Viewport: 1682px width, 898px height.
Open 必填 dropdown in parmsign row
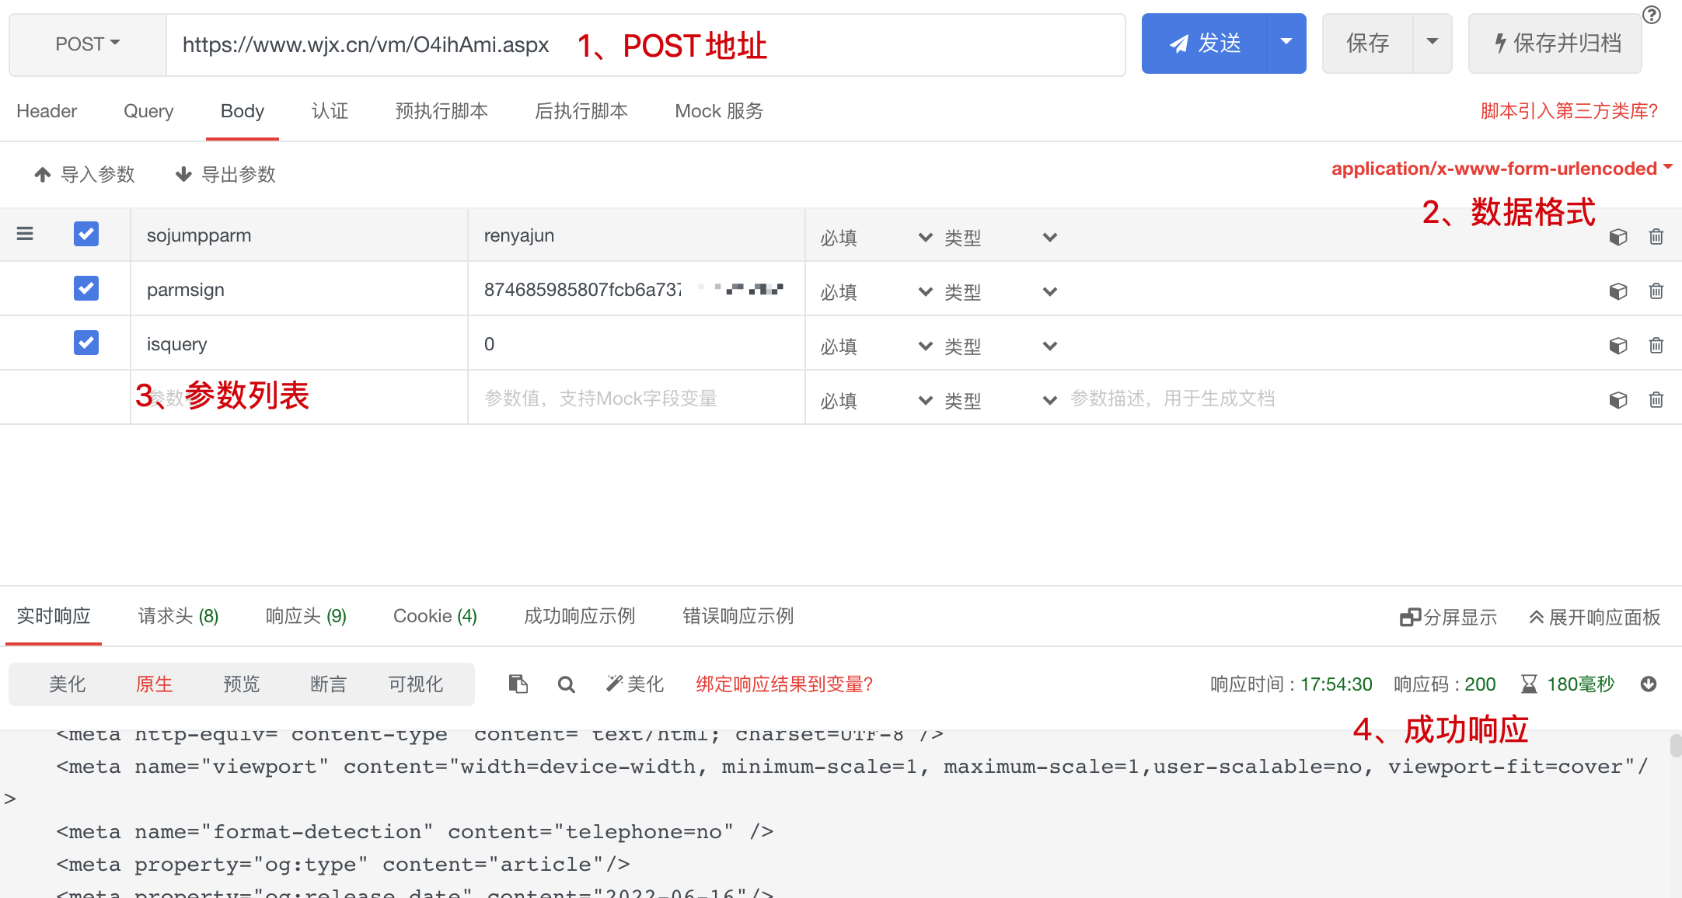pos(877,292)
